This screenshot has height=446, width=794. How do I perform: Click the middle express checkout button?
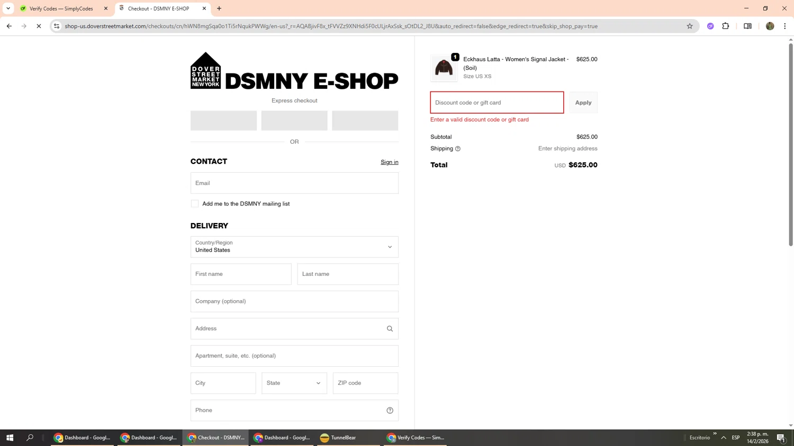[294, 120]
